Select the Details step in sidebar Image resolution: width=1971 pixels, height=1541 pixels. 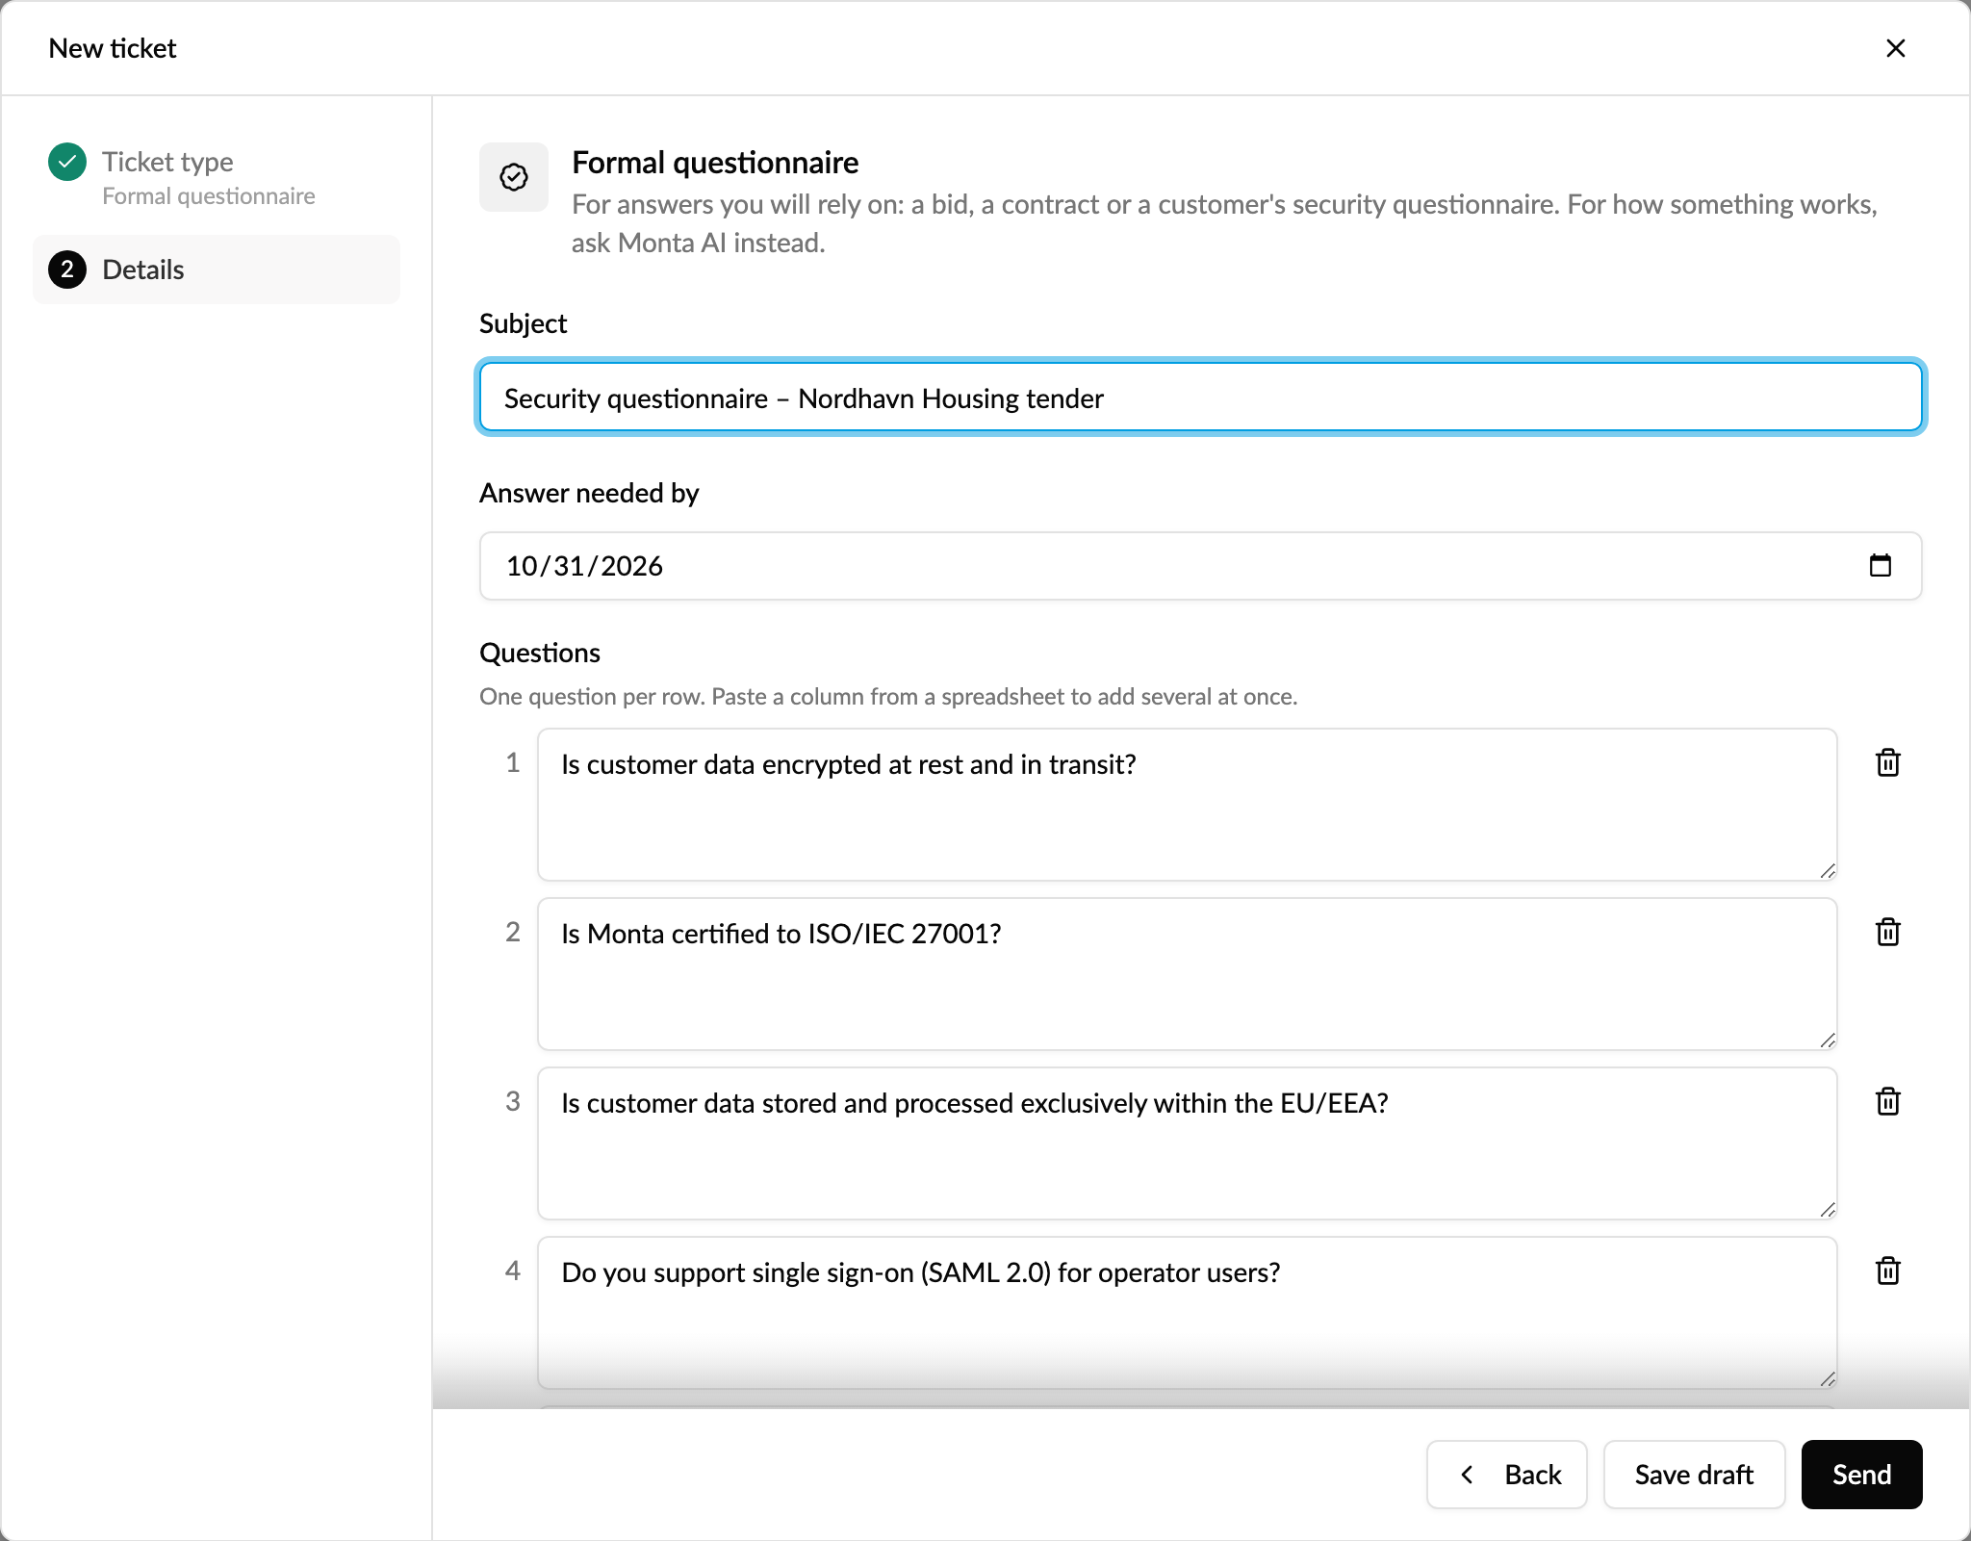pyautogui.click(x=217, y=270)
